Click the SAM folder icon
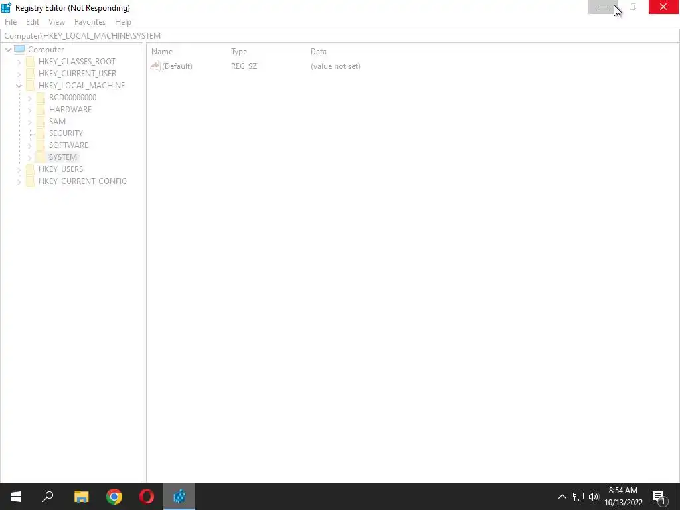Image resolution: width=680 pixels, height=510 pixels. point(41,121)
